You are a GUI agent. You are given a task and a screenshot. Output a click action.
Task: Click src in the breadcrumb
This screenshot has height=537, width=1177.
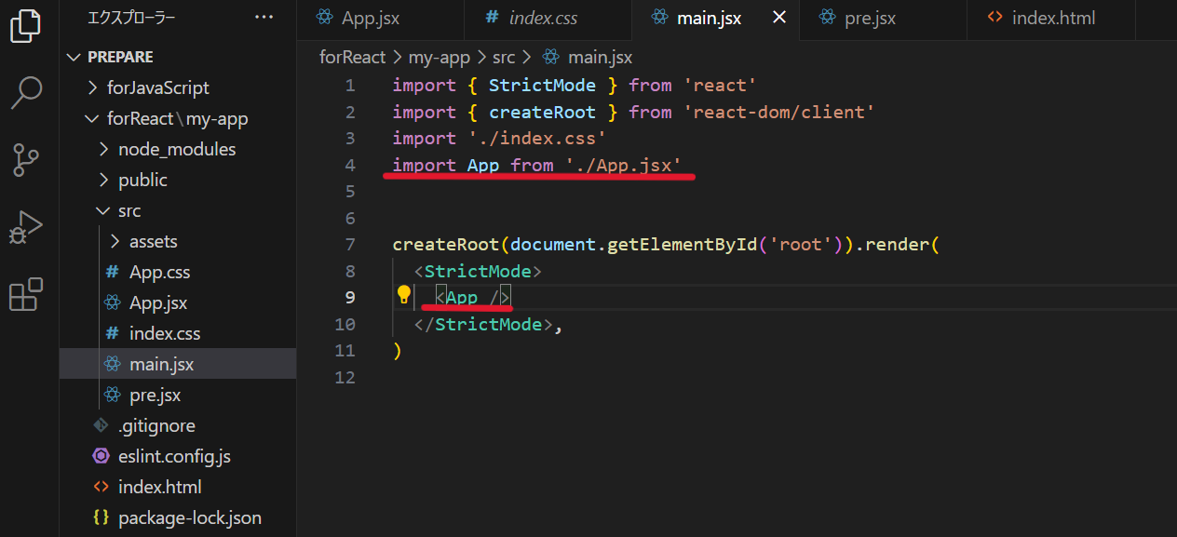[x=504, y=57]
